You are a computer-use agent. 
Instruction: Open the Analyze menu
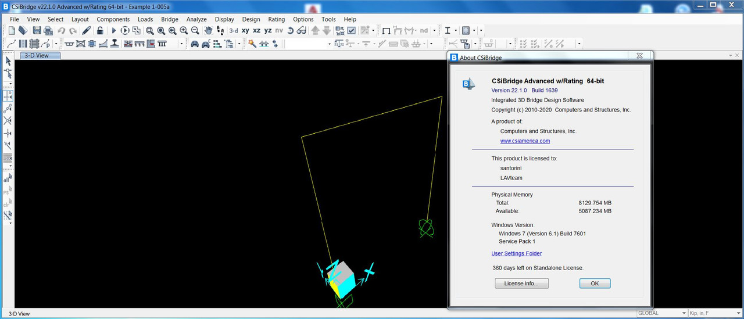(196, 19)
